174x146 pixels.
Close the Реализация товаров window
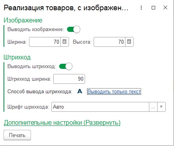pyautogui.click(x=165, y=7)
